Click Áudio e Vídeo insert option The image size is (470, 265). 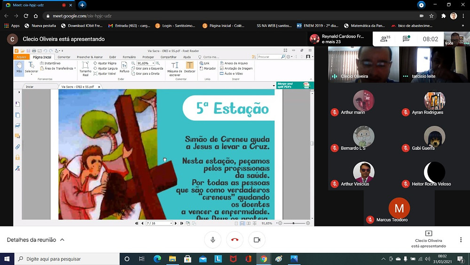pyautogui.click(x=231, y=73)
